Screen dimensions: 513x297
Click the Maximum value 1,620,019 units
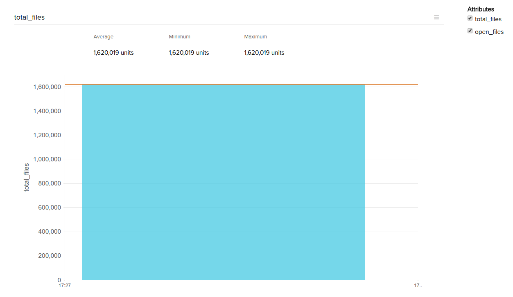264,53
